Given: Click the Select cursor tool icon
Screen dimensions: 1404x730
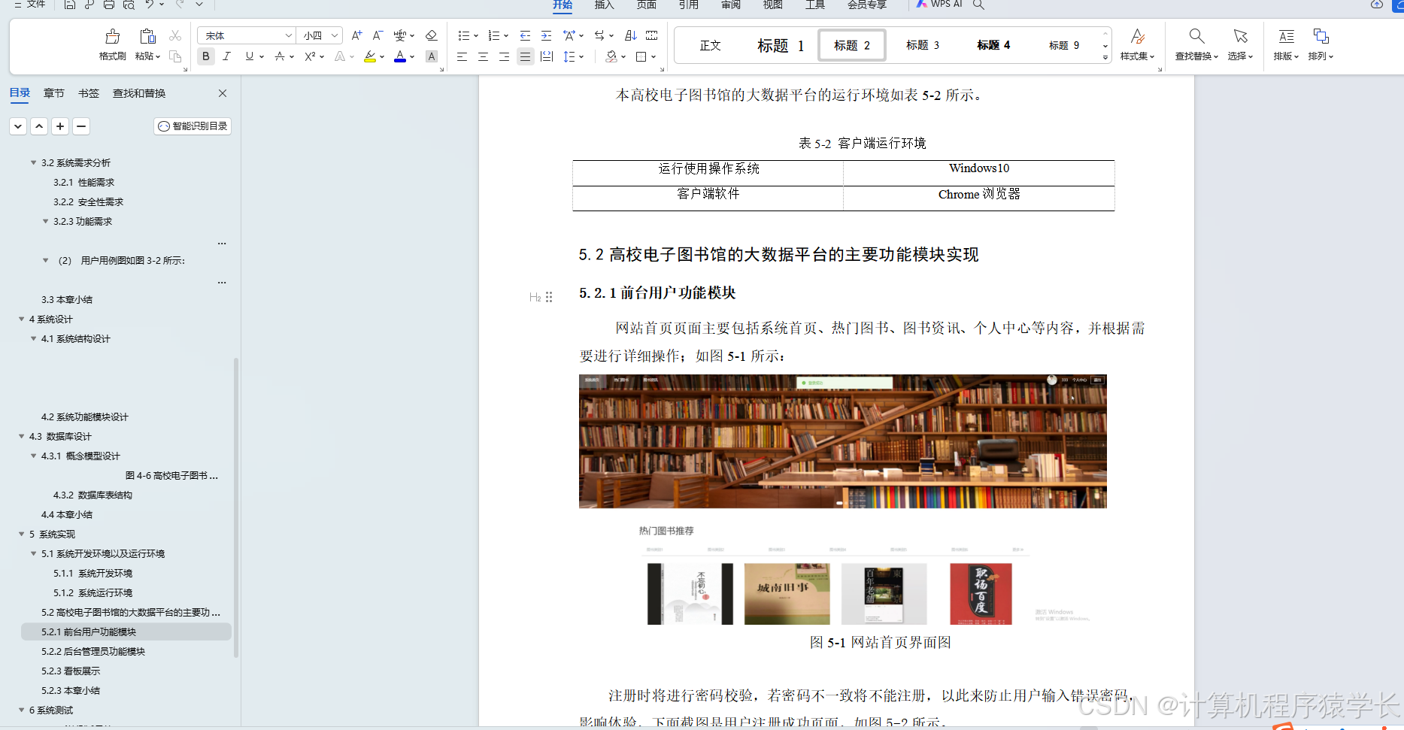Looking at the screenshot, I should [x=1240, y=36].
